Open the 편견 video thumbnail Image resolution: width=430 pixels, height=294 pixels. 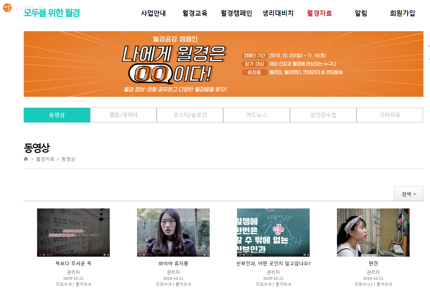click(x=373, y=232)
